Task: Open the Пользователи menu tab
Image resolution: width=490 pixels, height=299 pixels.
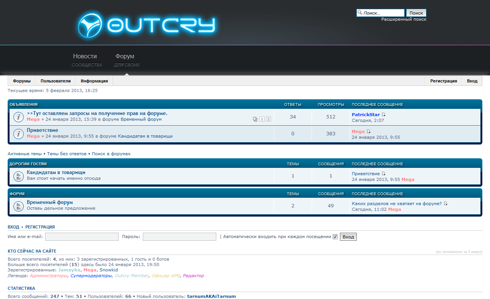Action: pyautogui.click(x=56, y=81)
